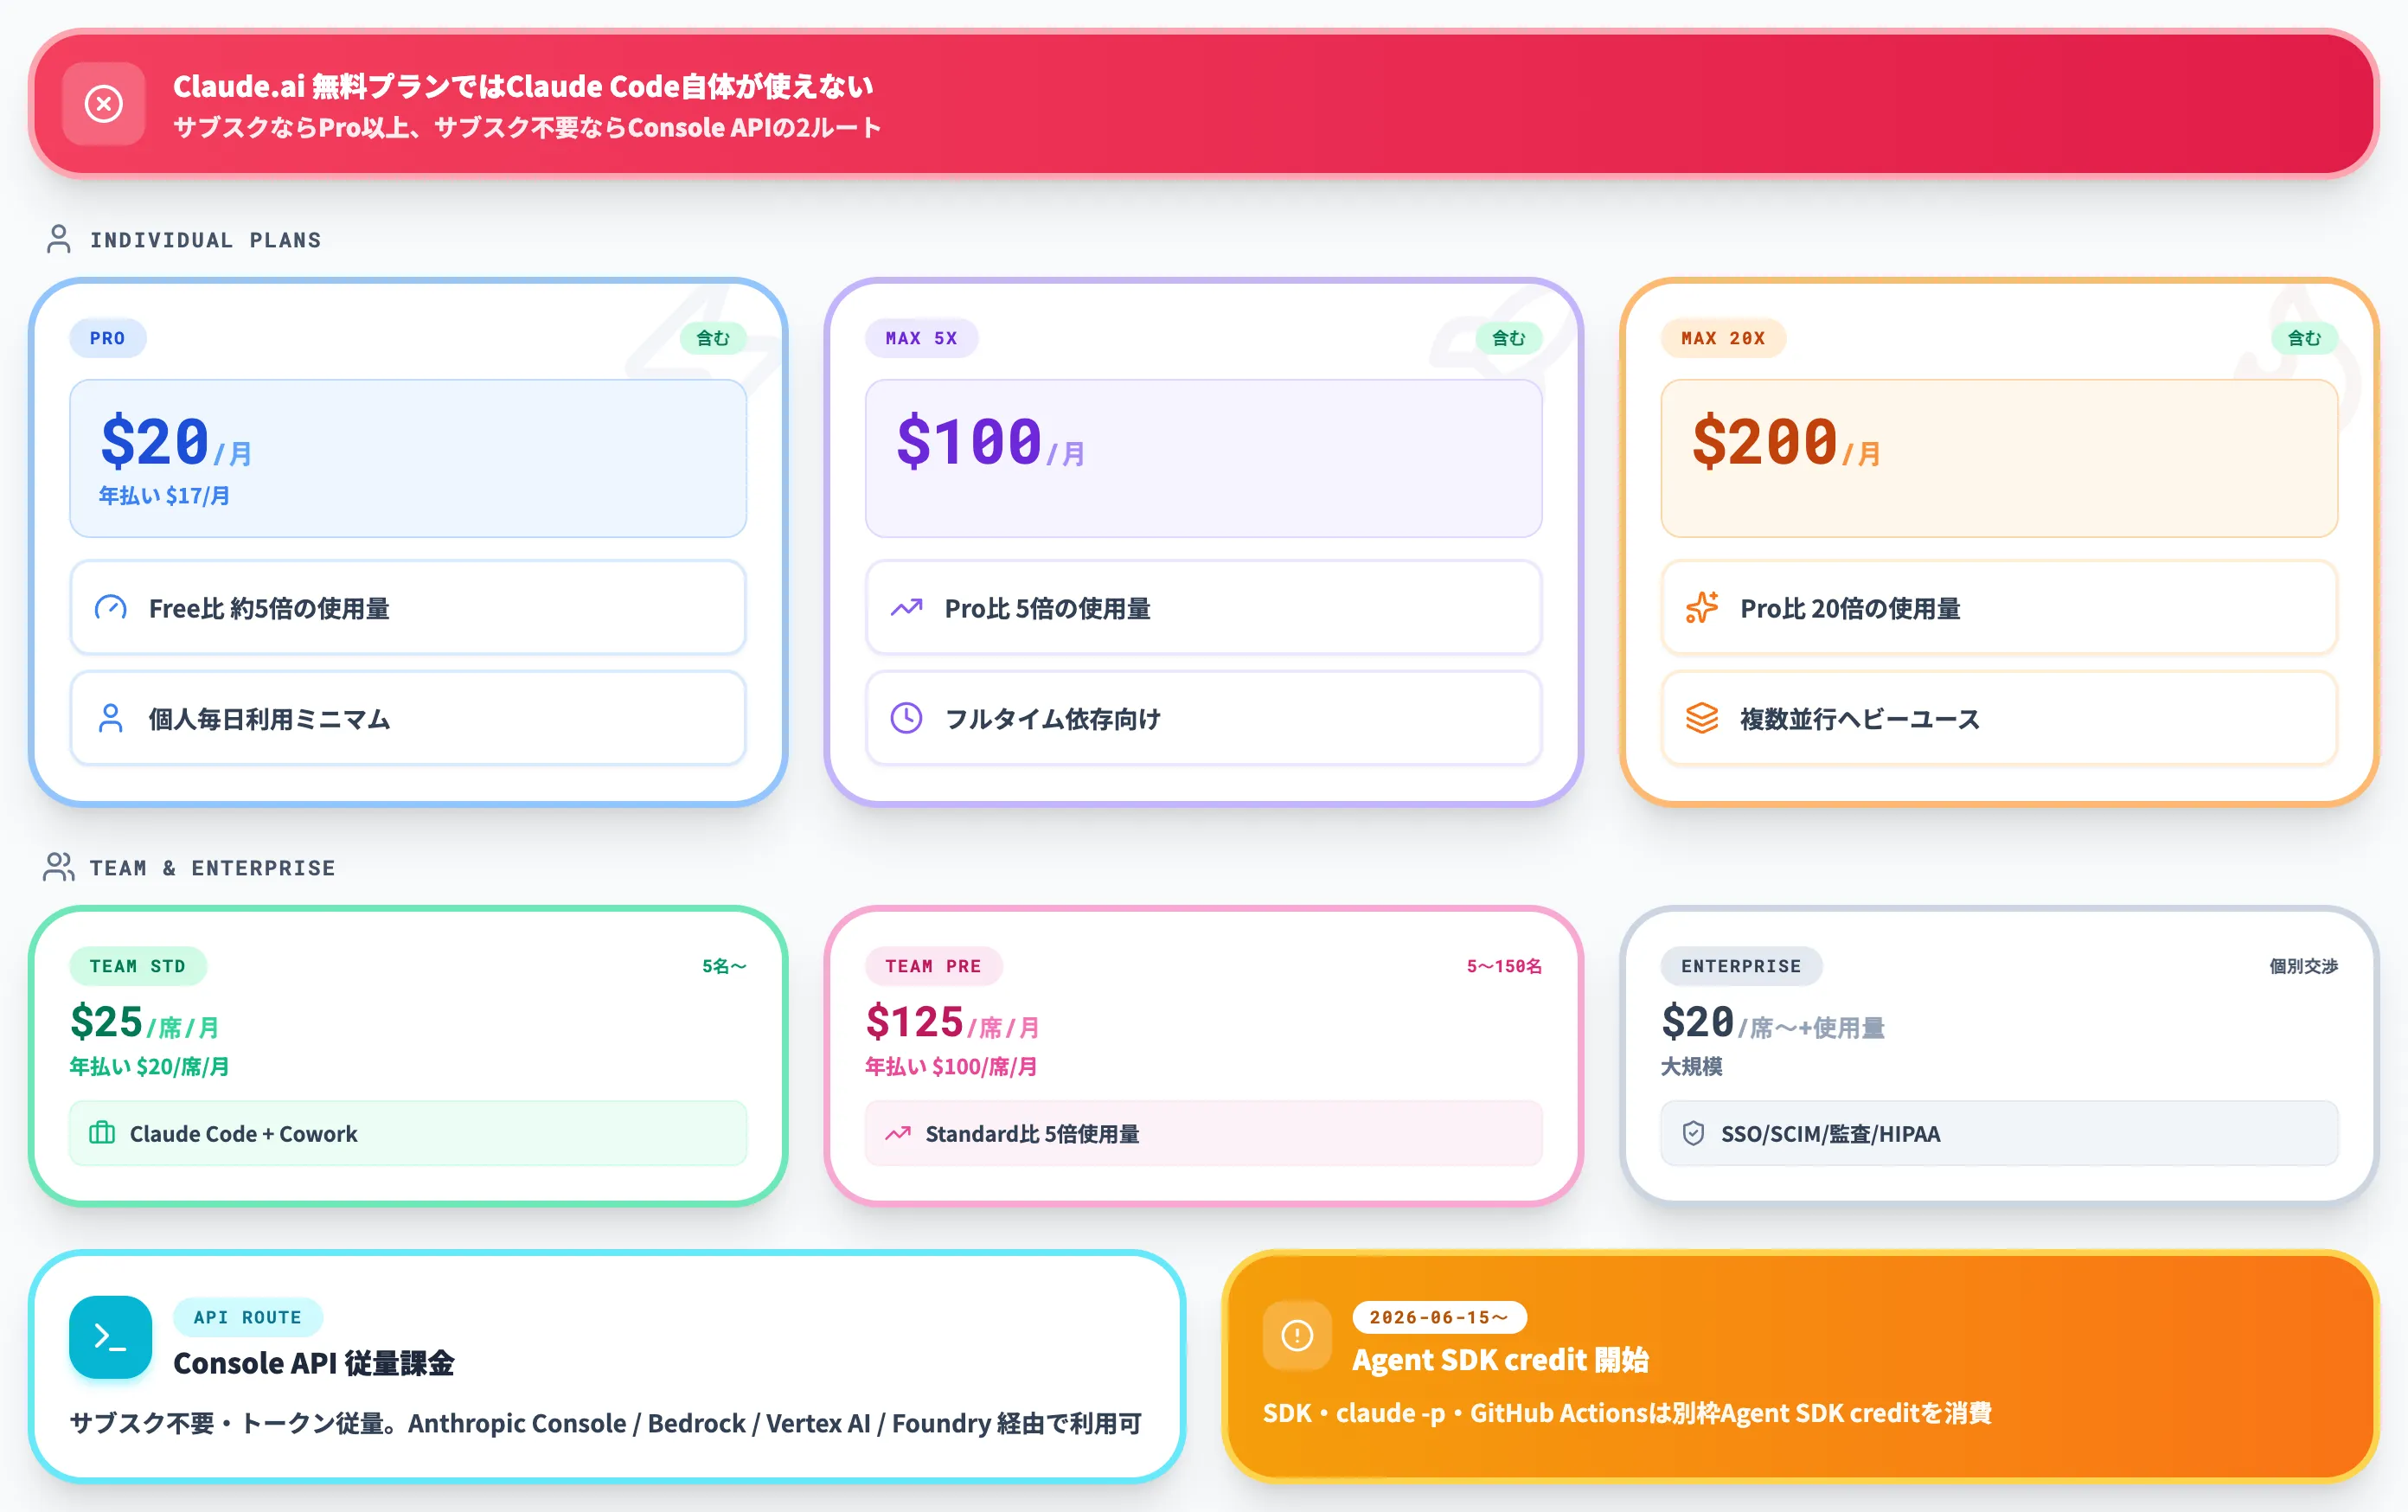Click the banner headline about Claude.ai 無料プラン
Screen dimensions: 2408x1512
pos(523,86)
